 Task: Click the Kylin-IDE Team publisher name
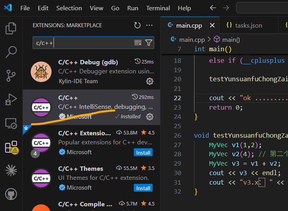click(x=78, y=81)
